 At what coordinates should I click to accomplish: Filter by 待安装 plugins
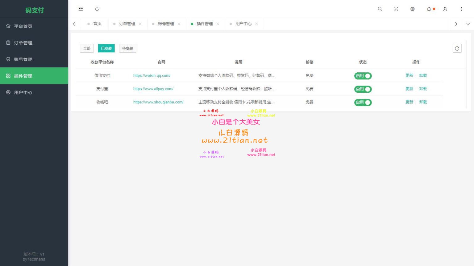coord(127,48)
